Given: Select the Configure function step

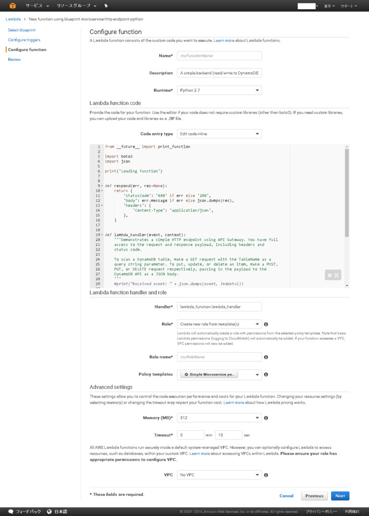Looking at the screenshot, I should coord(27,50).
